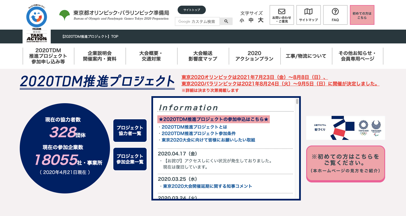406x216 pixels.
Task: Set text size to large (大)
Action: coord(261,20)
